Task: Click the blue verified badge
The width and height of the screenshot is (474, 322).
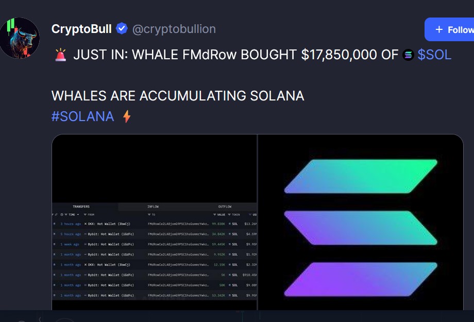Action: (x=122, y=29)
